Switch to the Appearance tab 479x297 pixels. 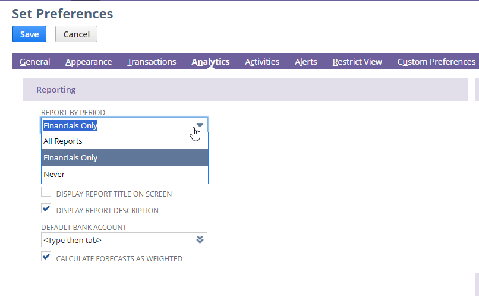point(89,62)
